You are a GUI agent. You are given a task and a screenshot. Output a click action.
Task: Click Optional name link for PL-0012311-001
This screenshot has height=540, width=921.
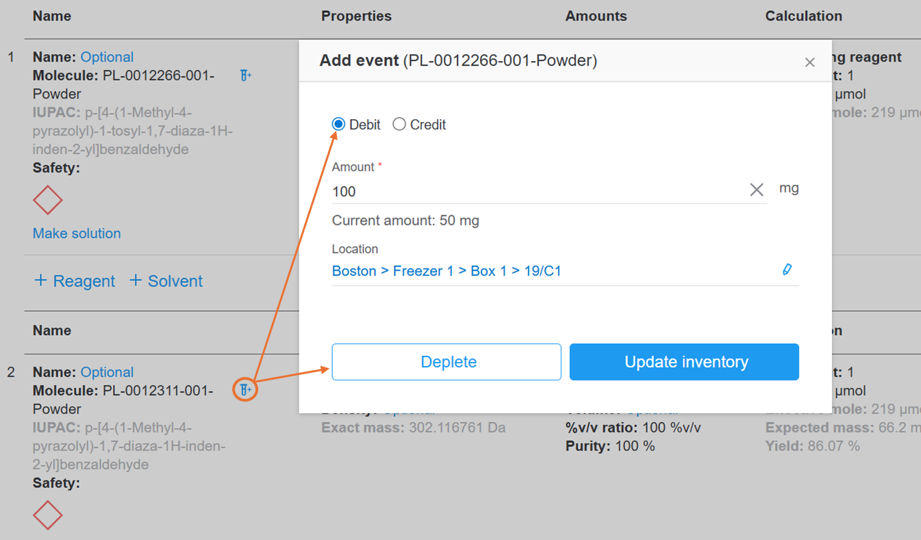(x=107, y=371)
